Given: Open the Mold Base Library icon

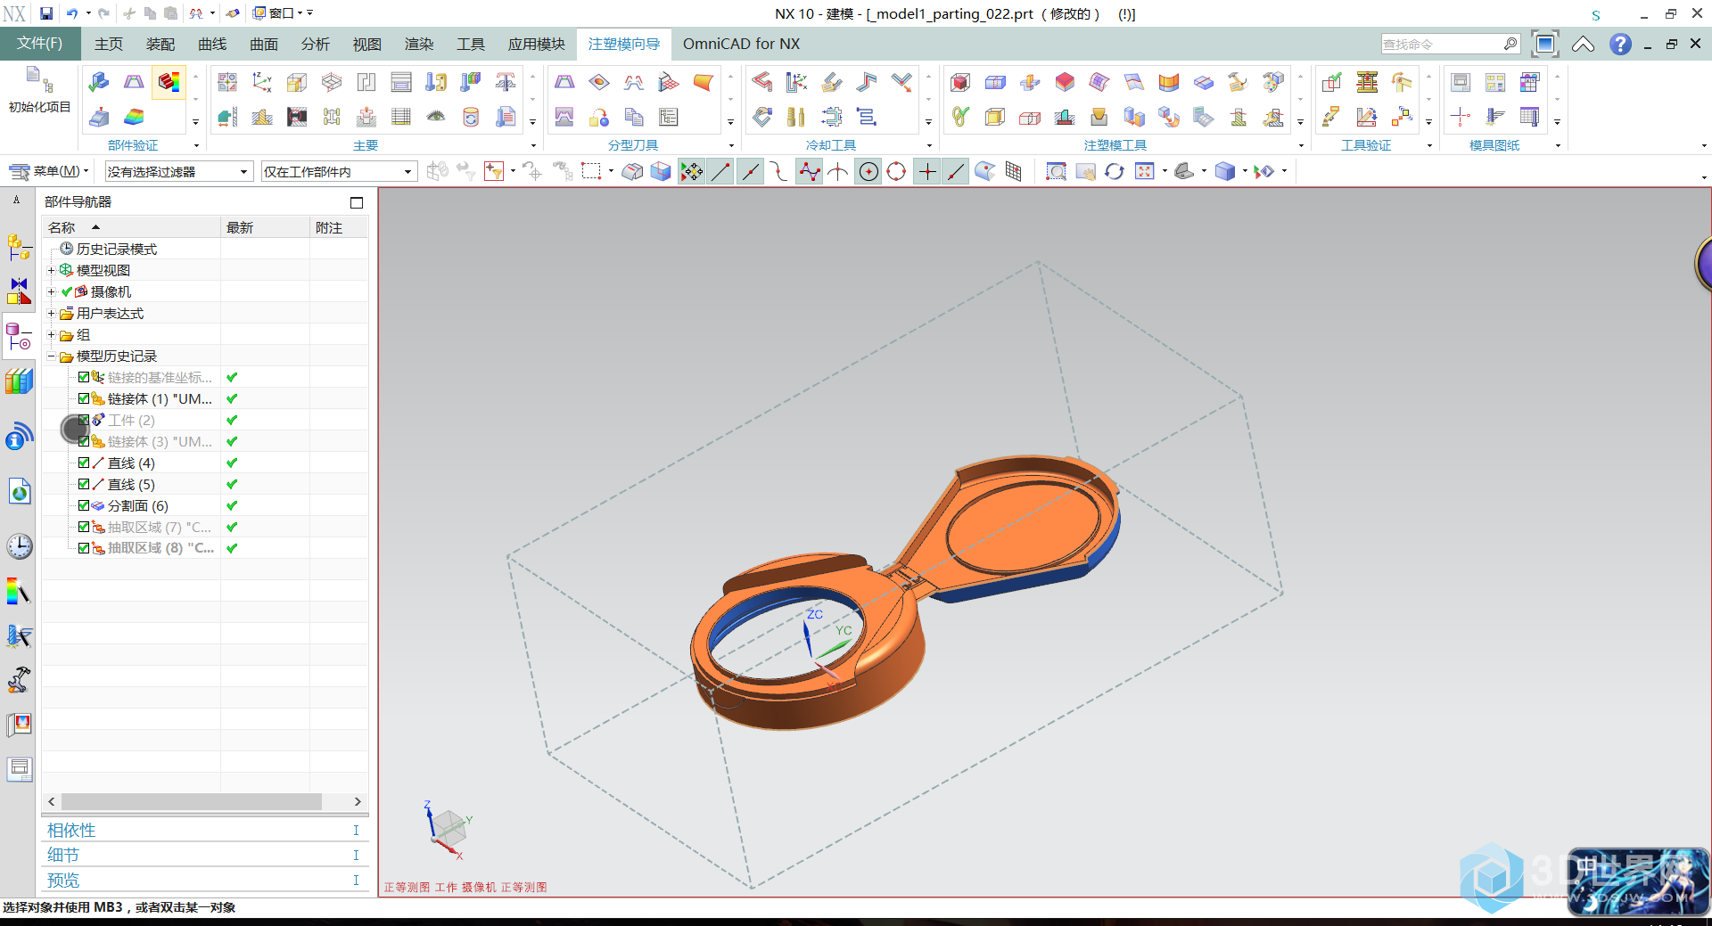Looking at the screenshot, I should coord(401,83).
